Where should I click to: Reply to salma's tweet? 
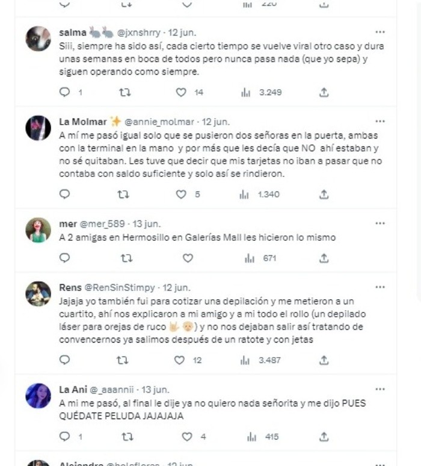click(x=65, y=92)
